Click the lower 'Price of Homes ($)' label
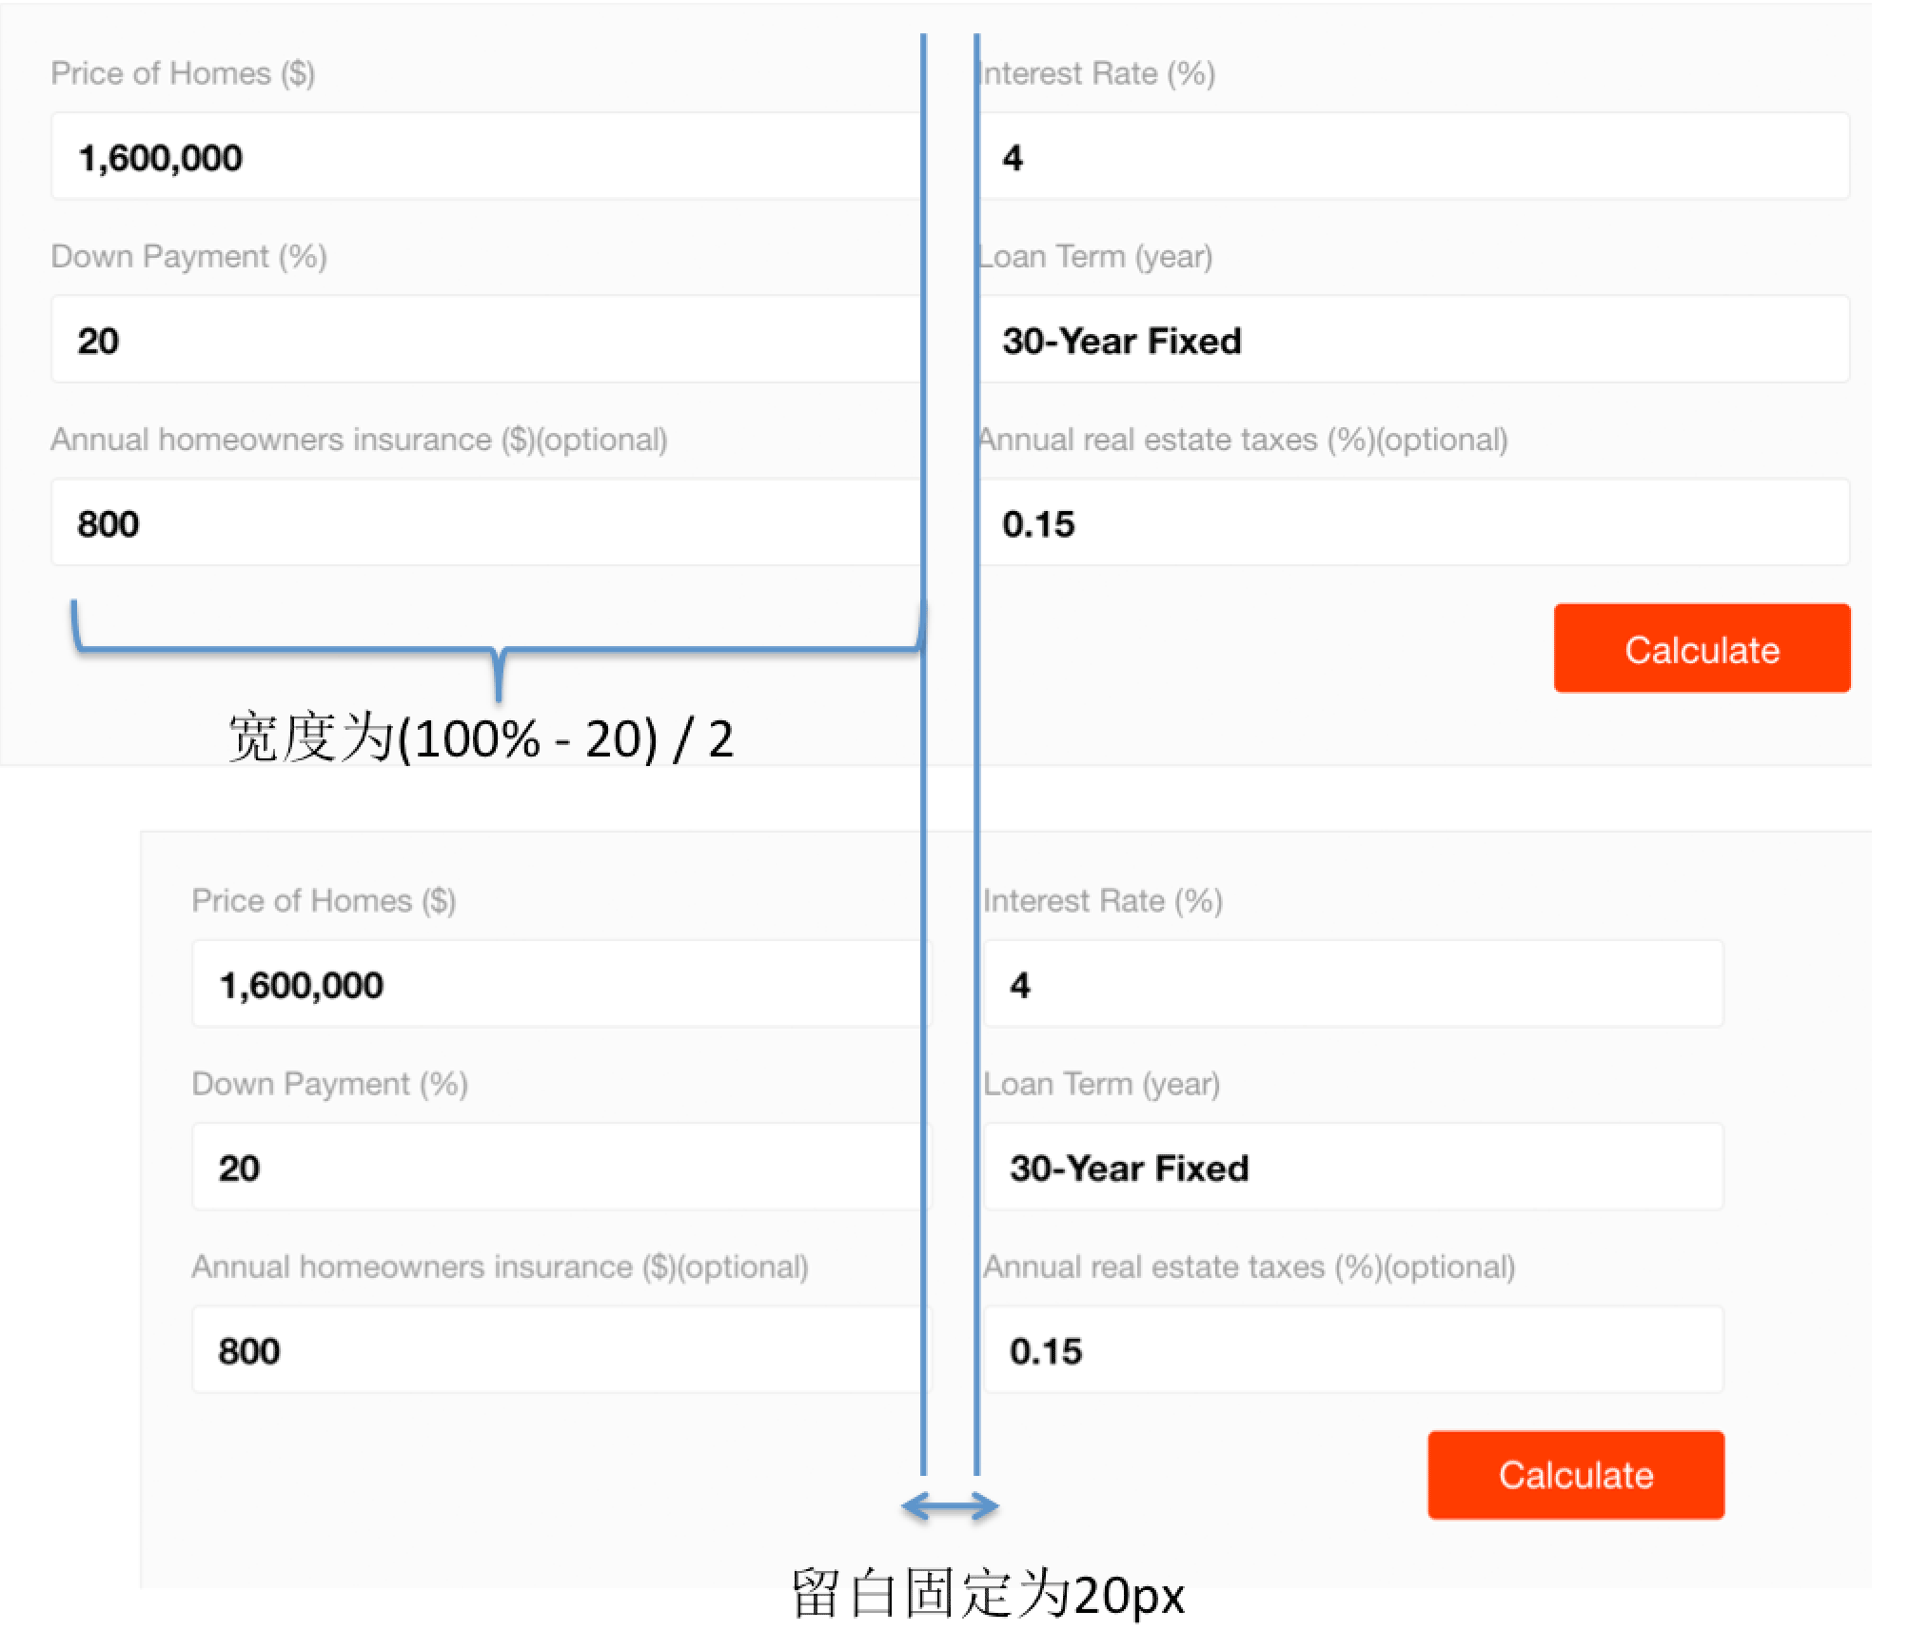The width and height of the screenshot is (1909, 1631). [x=324, y=900]
